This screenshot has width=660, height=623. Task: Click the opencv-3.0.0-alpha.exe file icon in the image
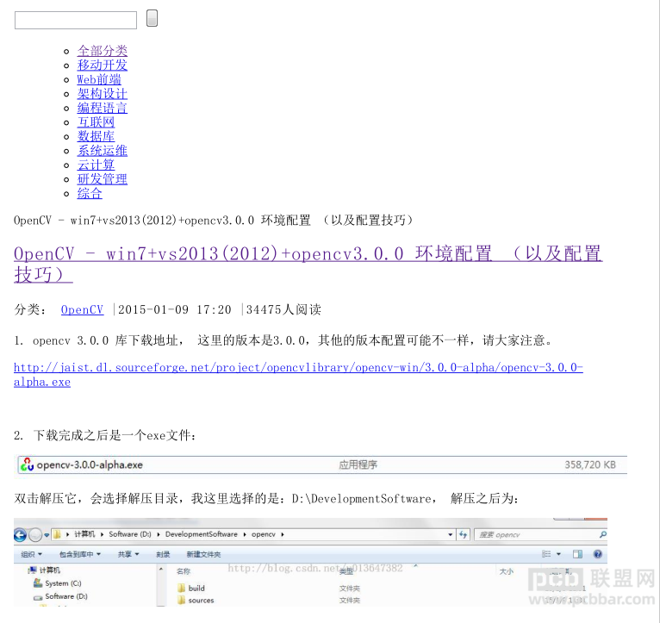[x=27, y=464]
